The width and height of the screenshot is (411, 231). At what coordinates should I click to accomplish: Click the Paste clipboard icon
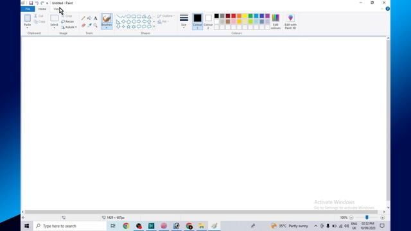click(27, 18)
